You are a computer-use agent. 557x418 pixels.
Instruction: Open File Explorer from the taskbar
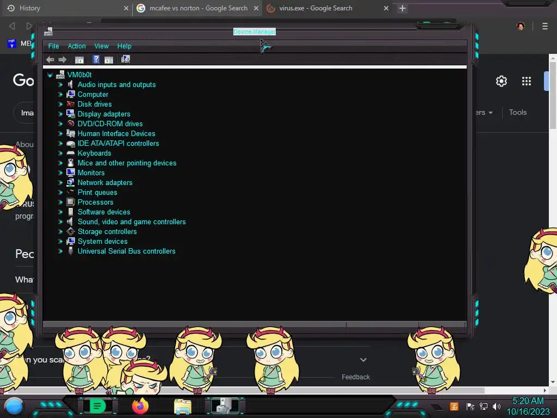(183, 407)
